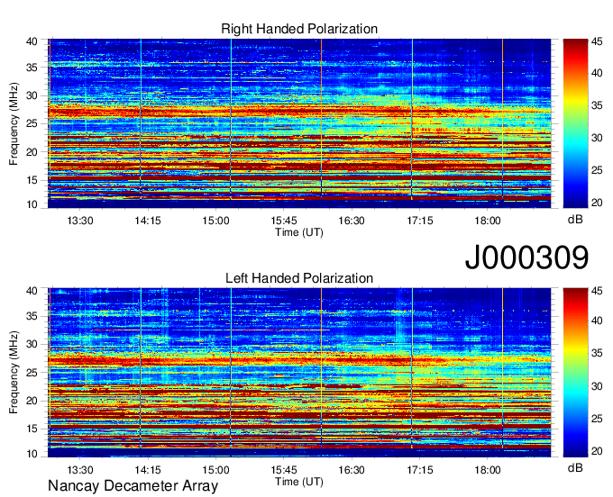Click inside the Right Handed Polarization spectrogram

pyautogui.click(x=299, y=123)
